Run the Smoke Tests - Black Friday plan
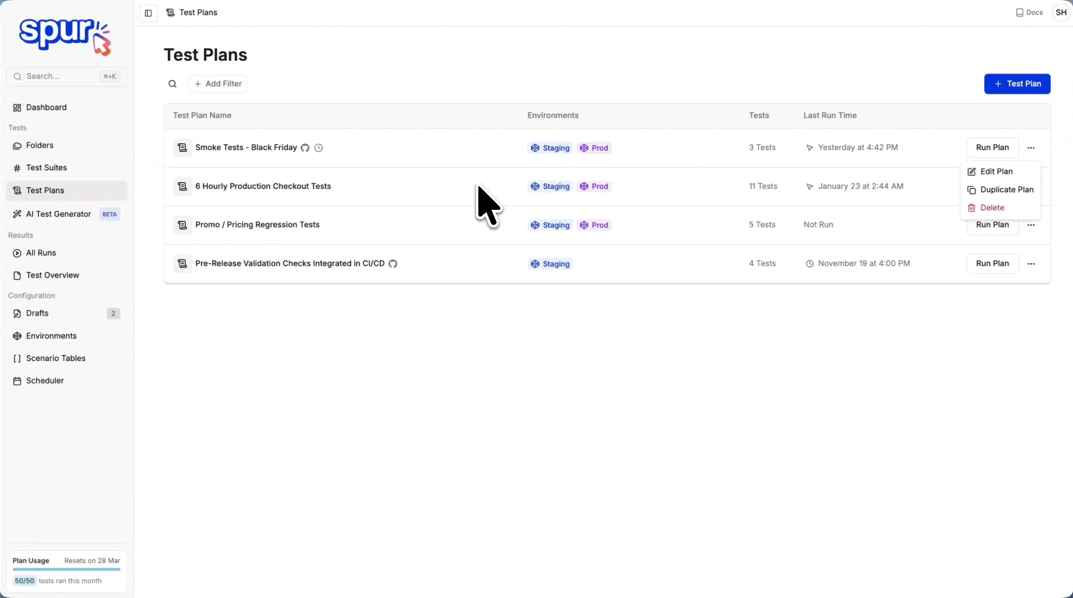Viewport: 1073px width, 598px height. tap(992, 148)
